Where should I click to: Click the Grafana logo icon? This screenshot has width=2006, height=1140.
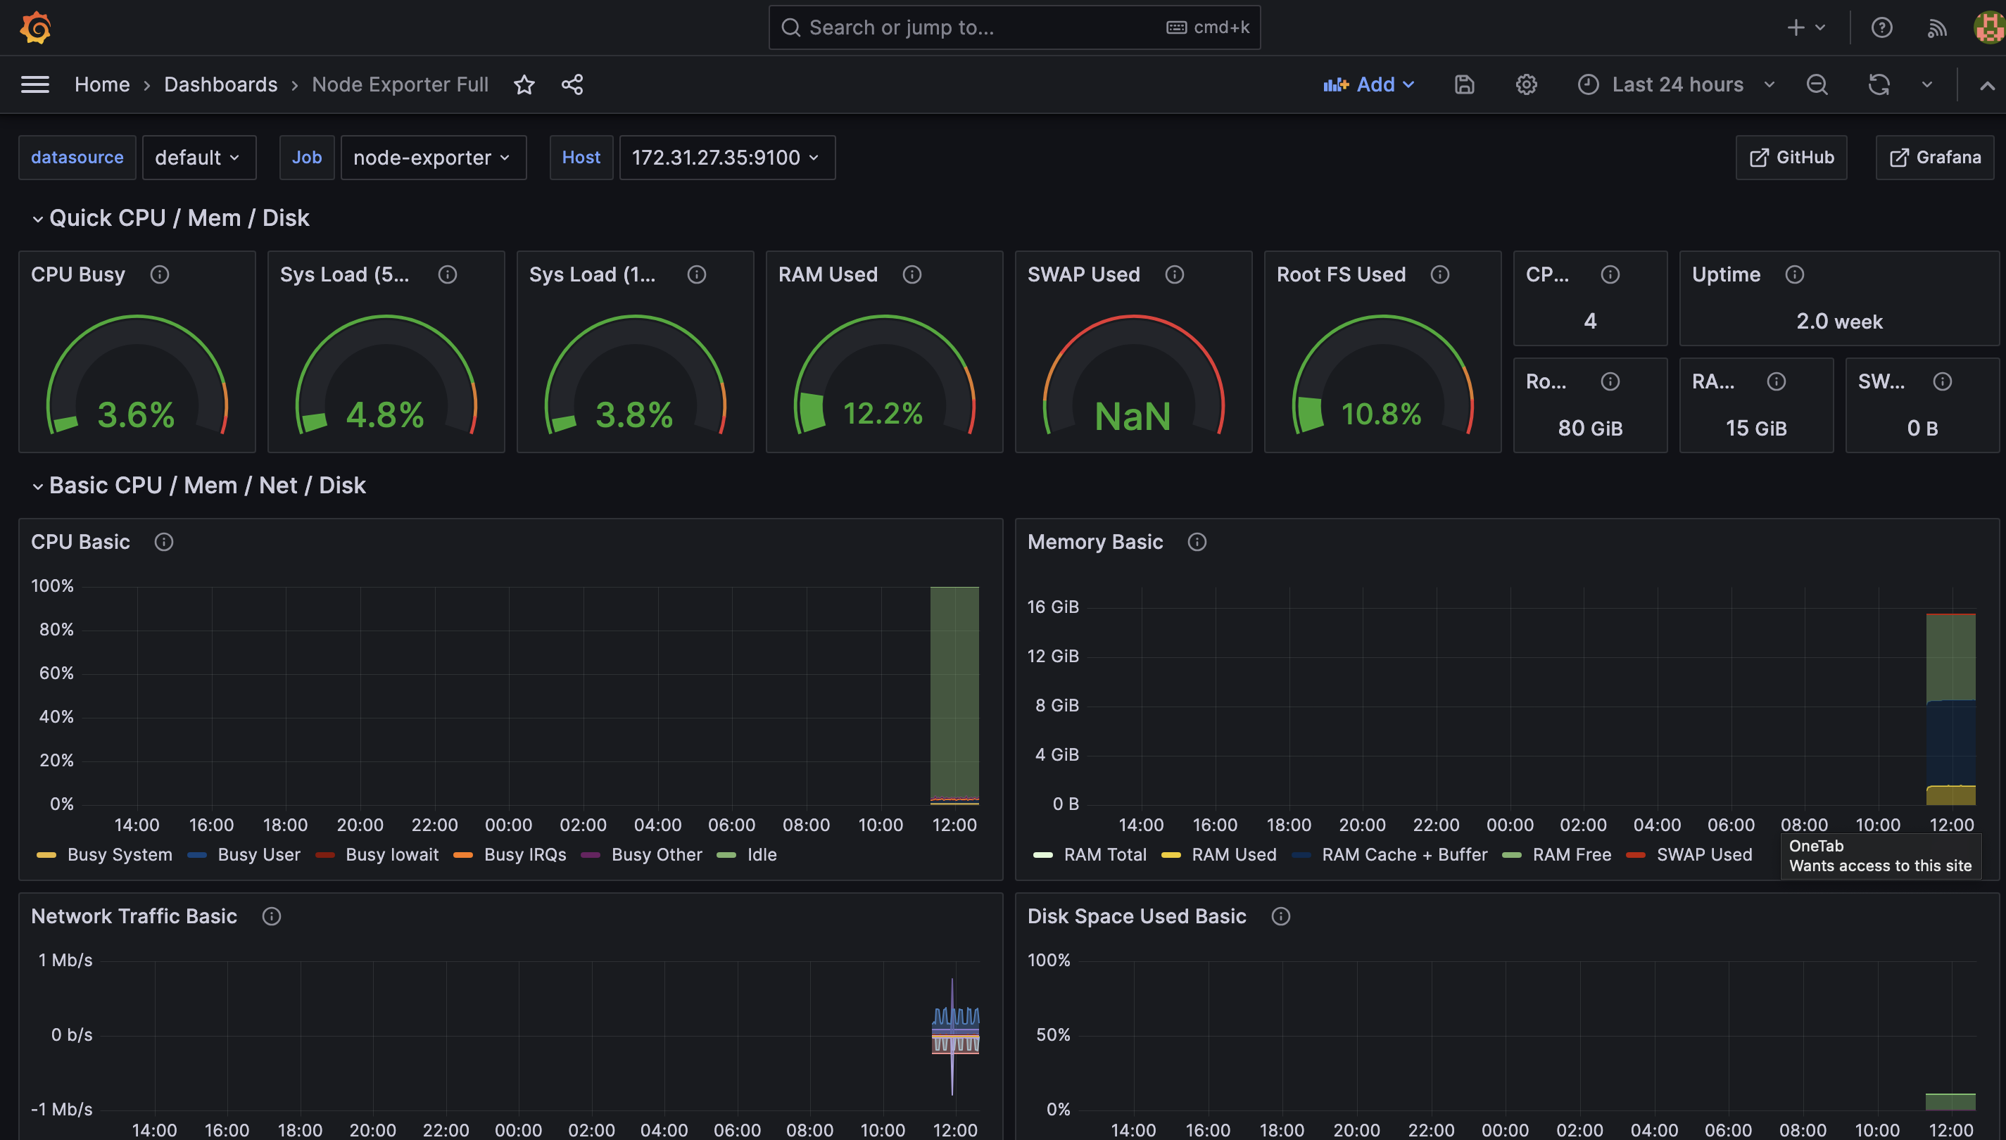coord(35,27)
